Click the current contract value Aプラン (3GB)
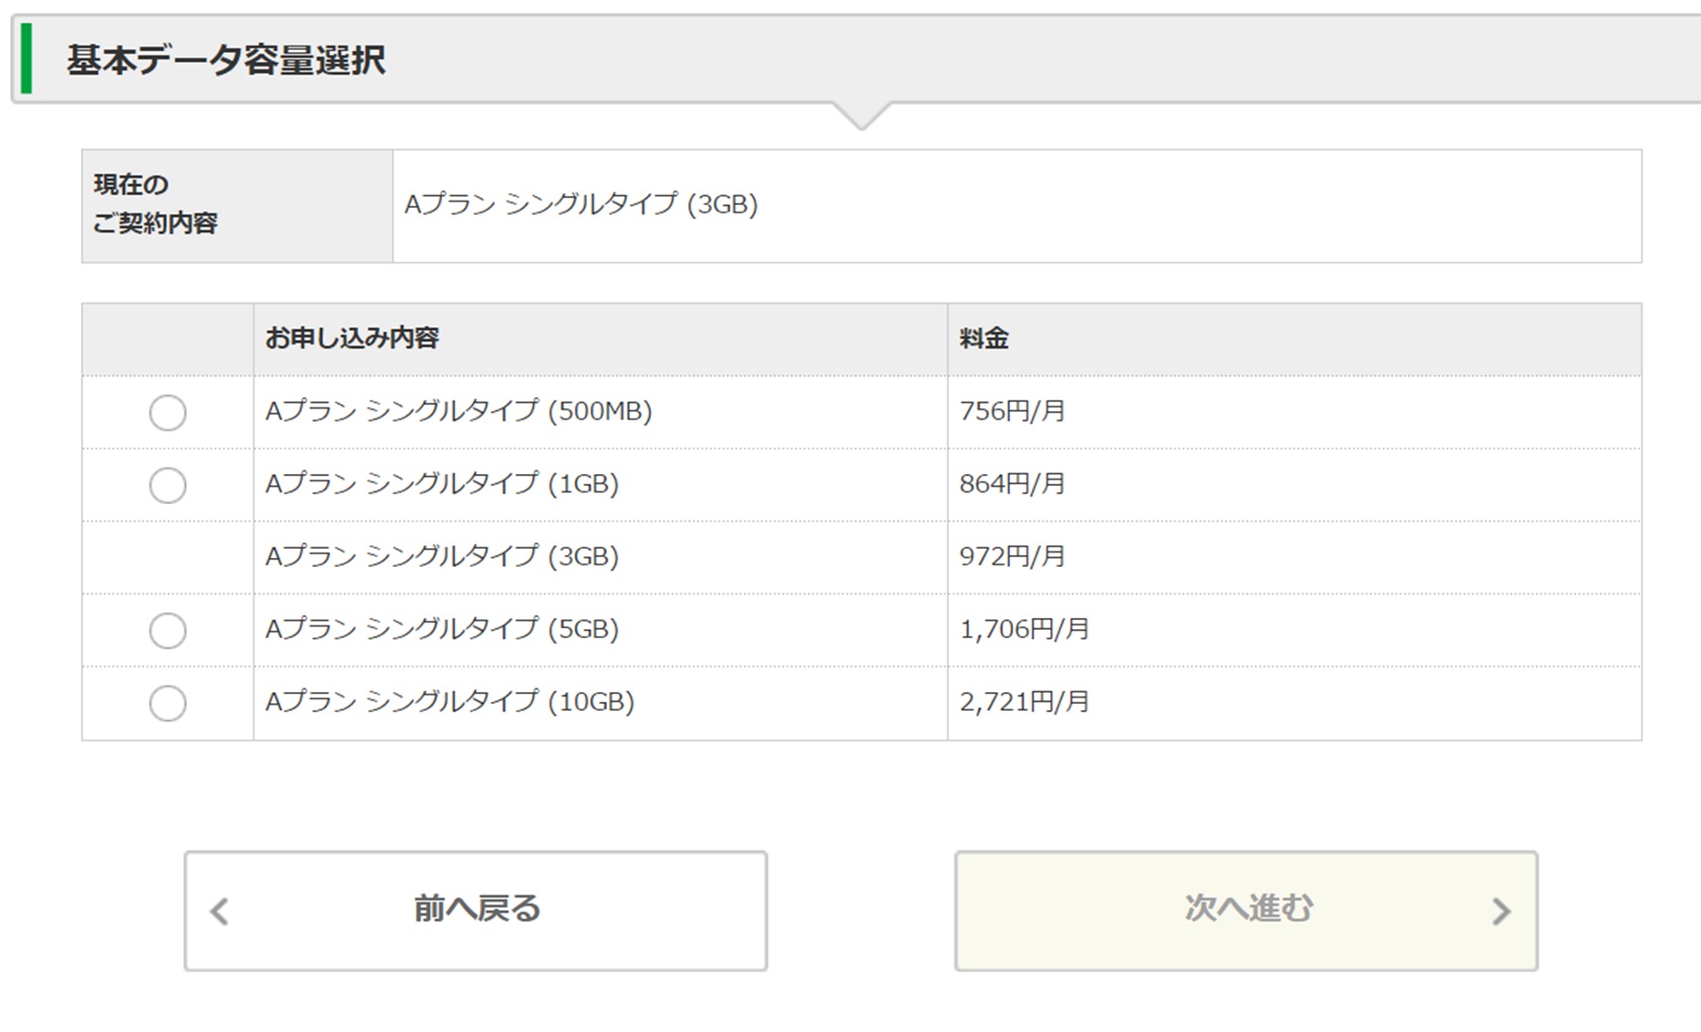This screenshot has height=1032, width=1701. [581, 204]
